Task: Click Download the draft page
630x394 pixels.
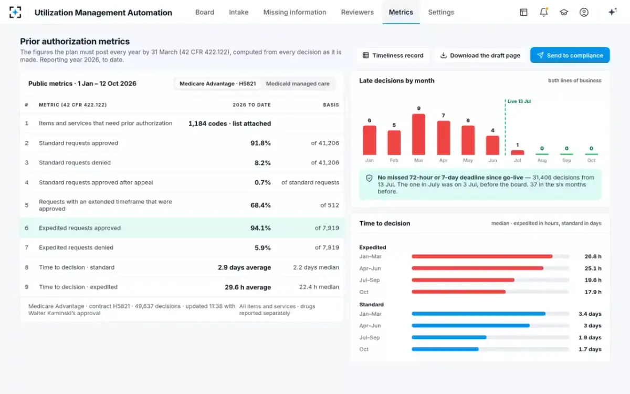Action: point(480,55)
